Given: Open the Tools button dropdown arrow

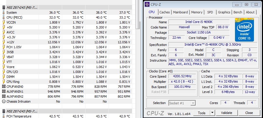Looking at the screenshot, I should (213, 113).
